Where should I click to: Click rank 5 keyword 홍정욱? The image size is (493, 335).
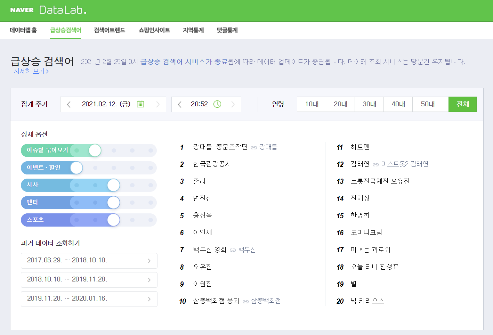point(202,215)
